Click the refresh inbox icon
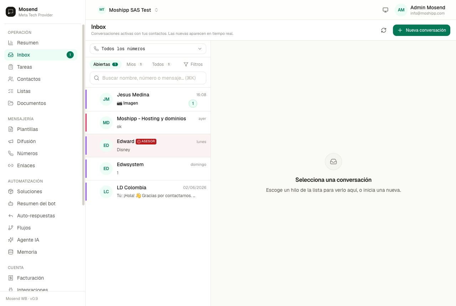This screenshot has height=306, width=456. coord(384,30)
